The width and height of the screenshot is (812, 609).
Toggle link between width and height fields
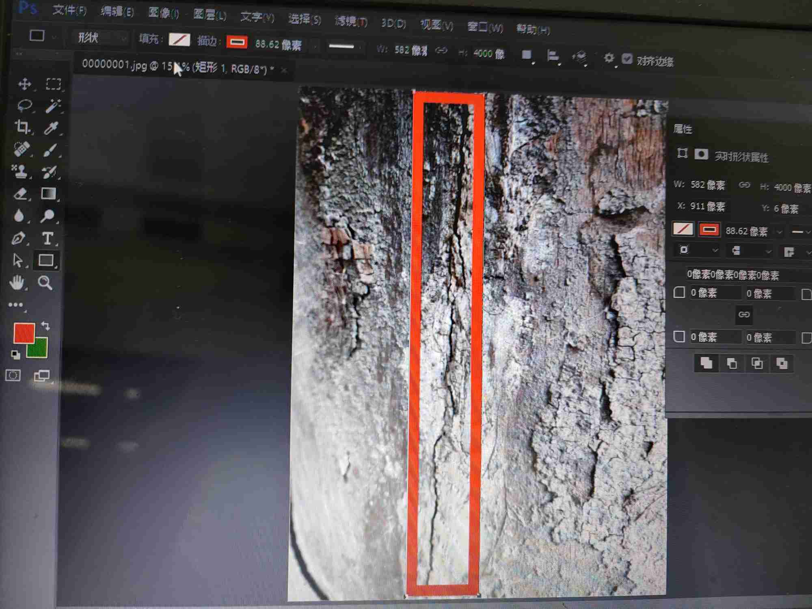coord(441,51)
